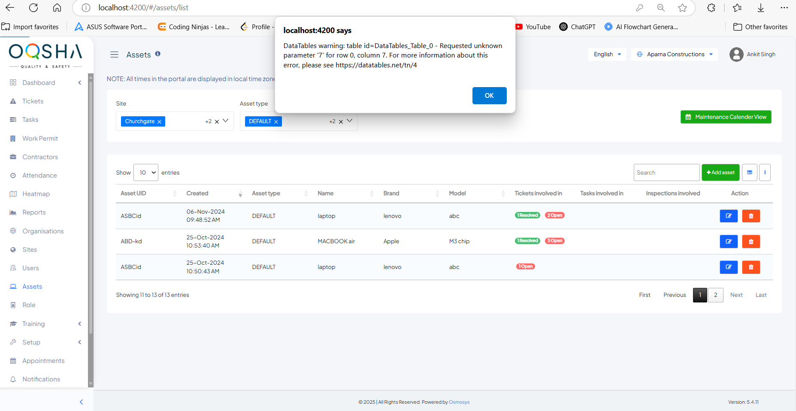Click the info icon next to Assets title

[158, 54]
